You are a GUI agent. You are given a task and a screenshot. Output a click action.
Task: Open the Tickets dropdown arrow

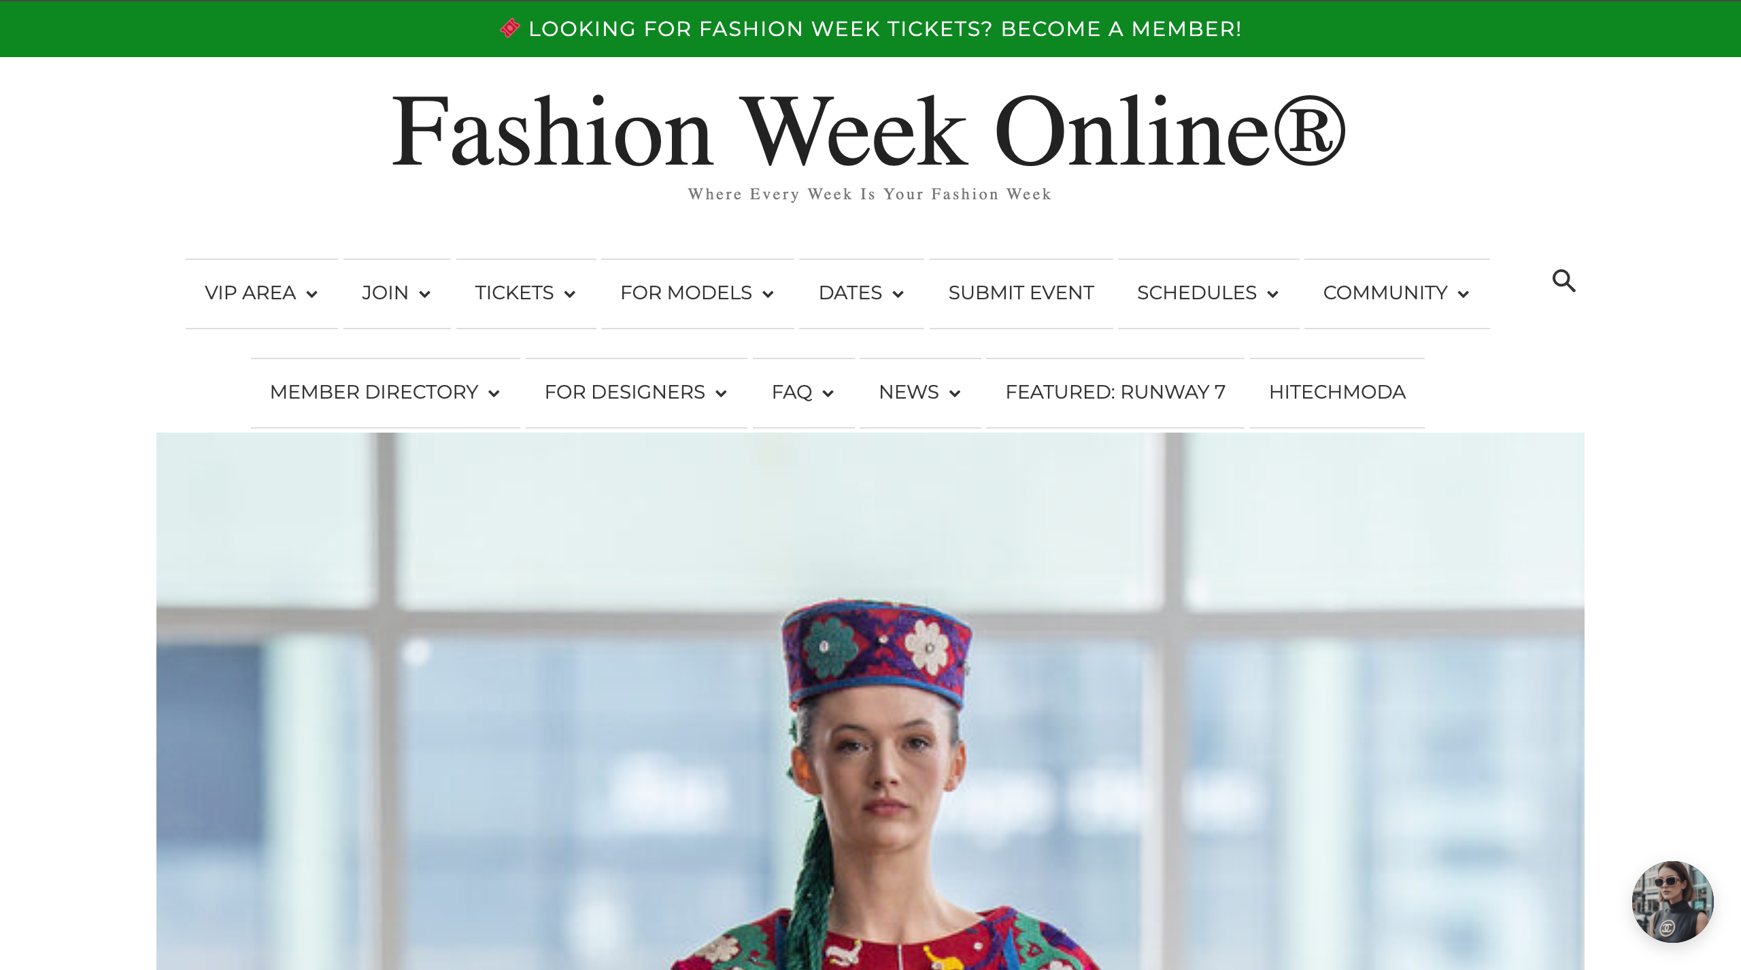570,295
